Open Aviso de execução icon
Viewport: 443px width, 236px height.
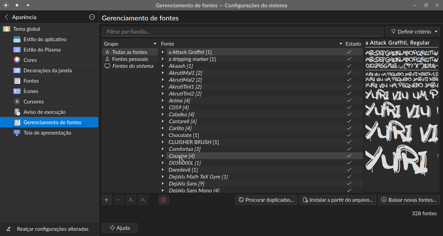(x=17, y=112)
